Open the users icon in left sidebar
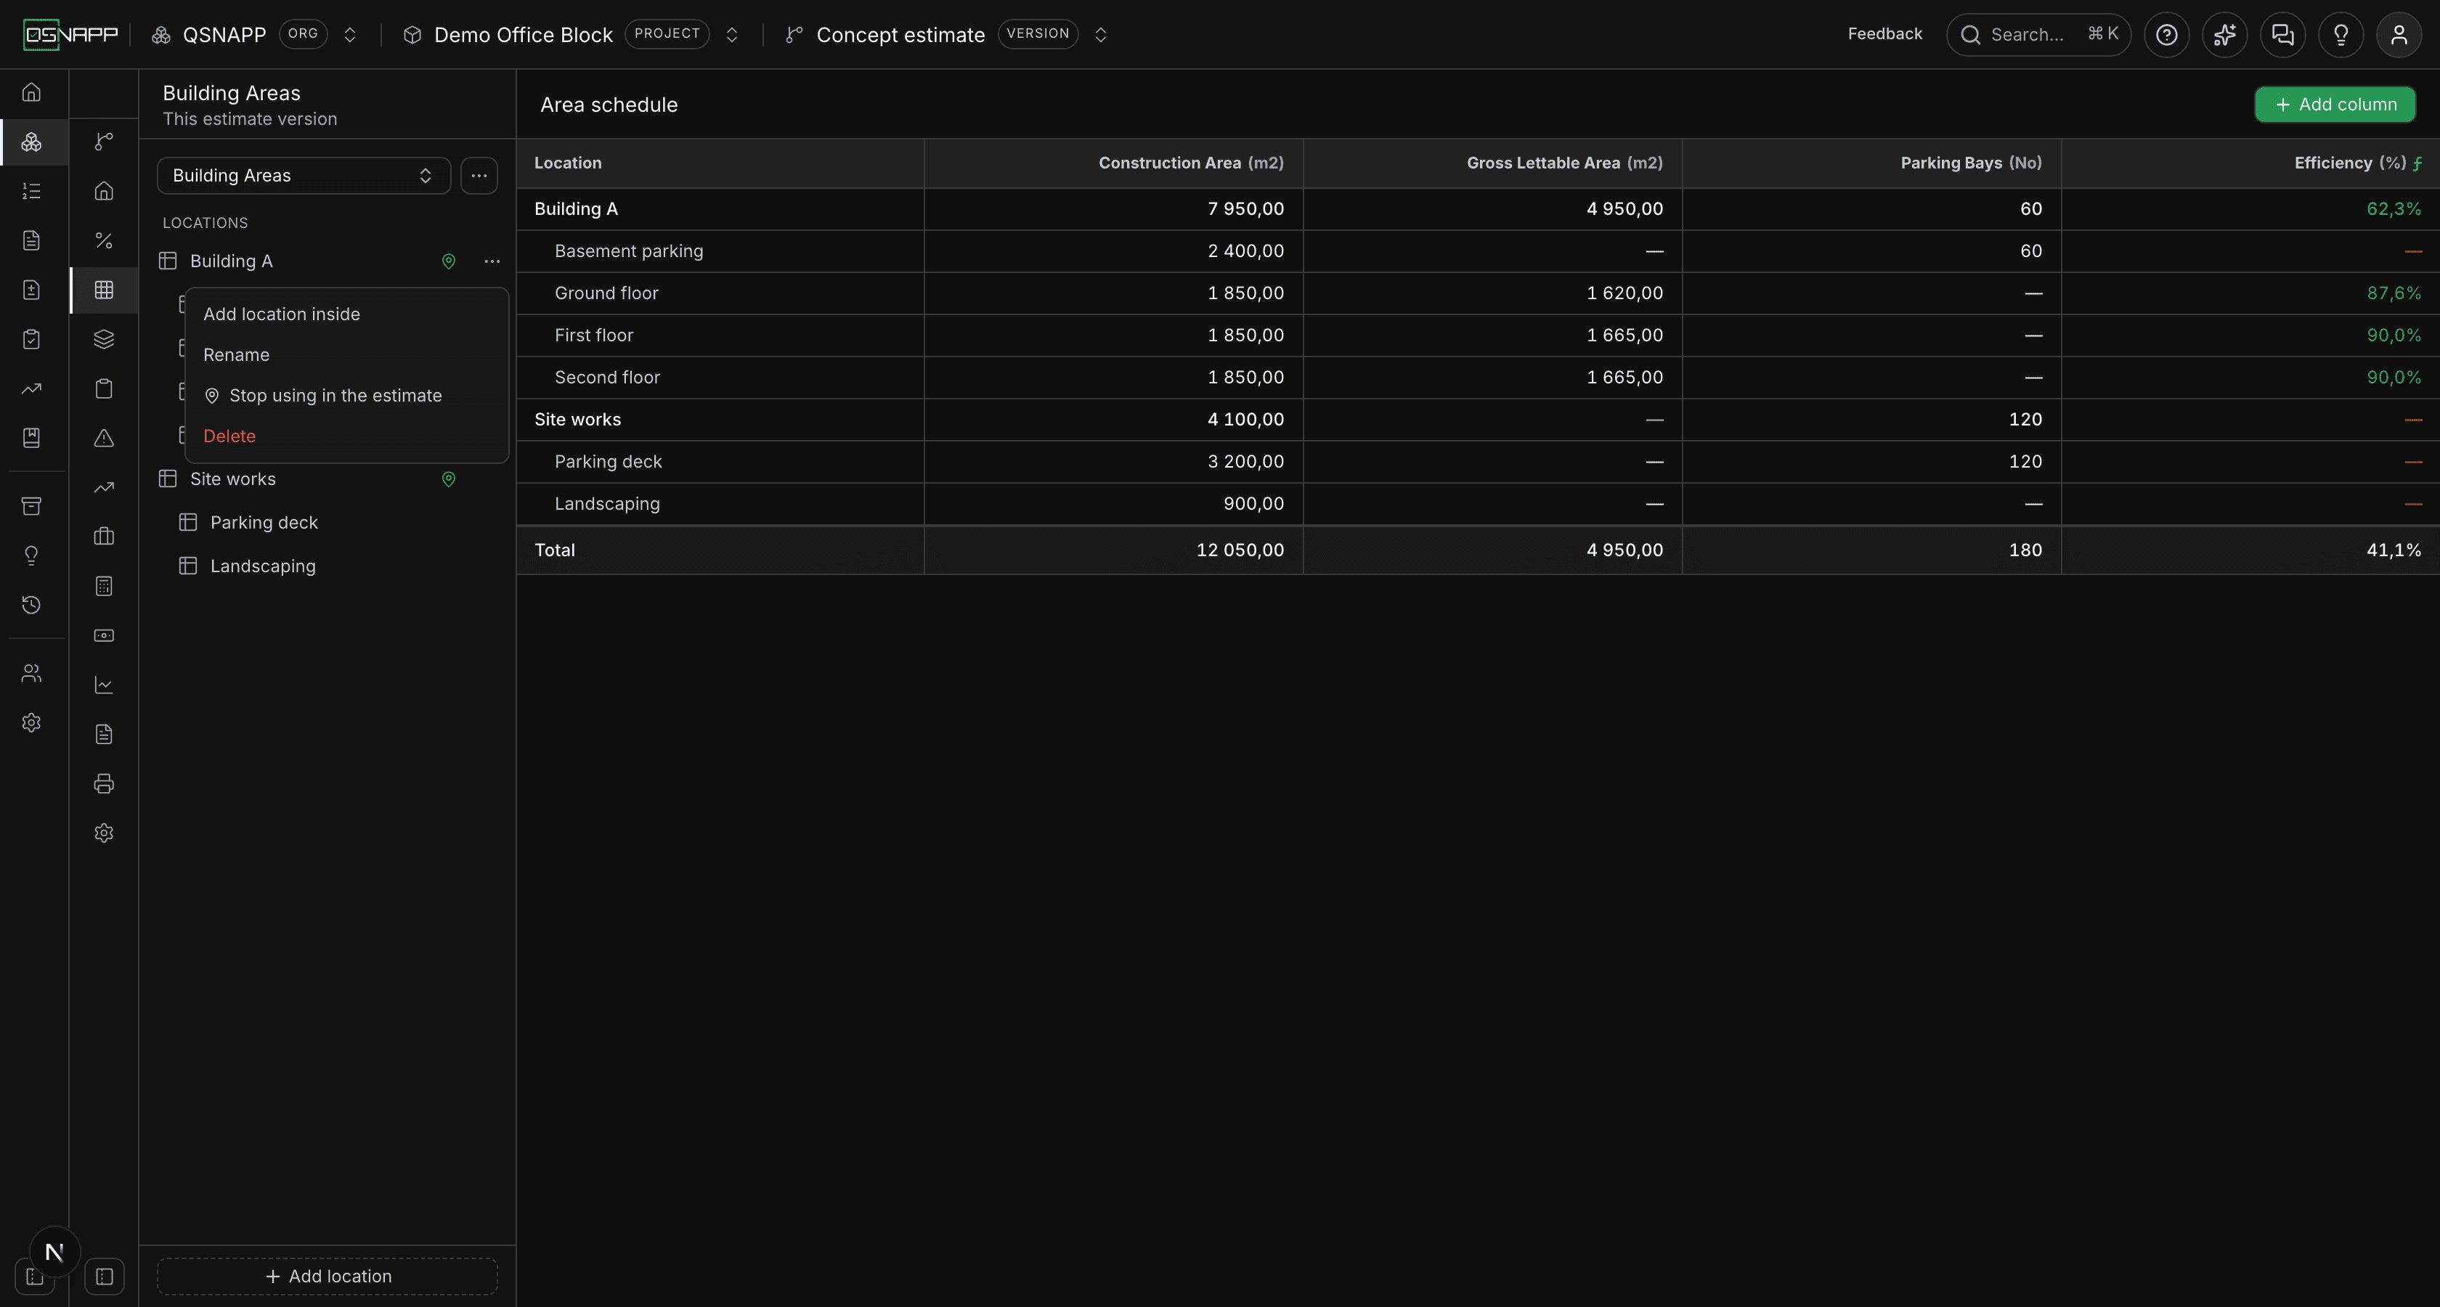This screenshot has height=1307, width=2440. pyautogui.click(x=31, y=673)
